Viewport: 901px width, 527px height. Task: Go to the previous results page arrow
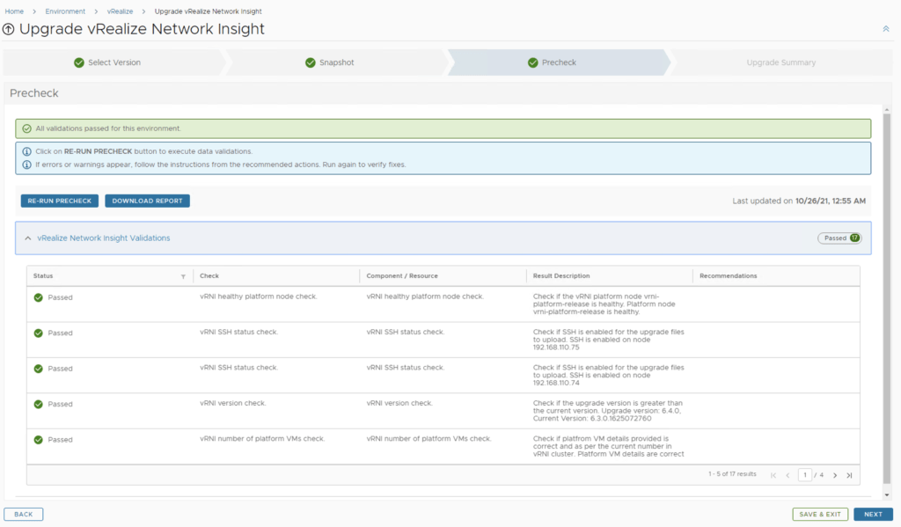(787, 475)
